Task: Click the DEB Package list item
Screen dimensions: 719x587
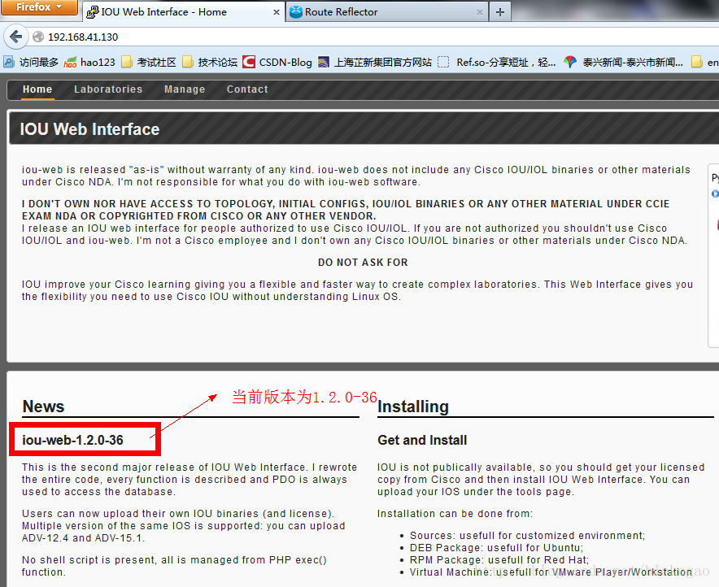Action: [x=496, y=548]
